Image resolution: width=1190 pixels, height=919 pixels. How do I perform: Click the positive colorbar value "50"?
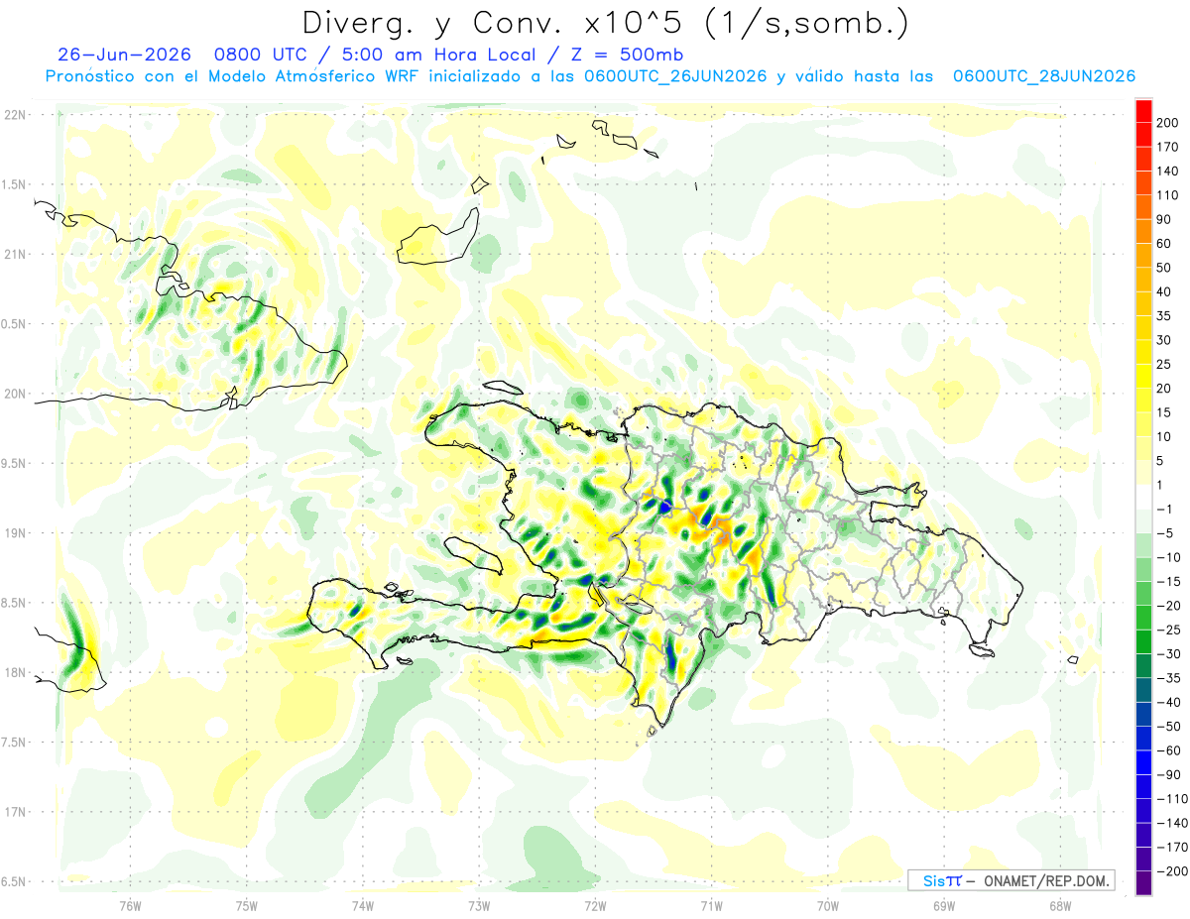click(x=1165, y=268)
